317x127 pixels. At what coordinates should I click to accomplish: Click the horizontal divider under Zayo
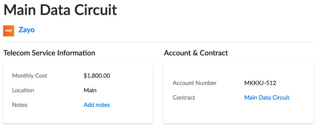[158, 42]
